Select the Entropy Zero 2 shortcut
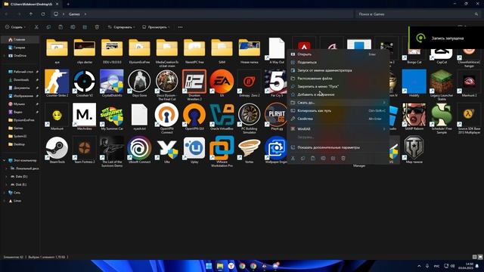 tap(249, 82)
